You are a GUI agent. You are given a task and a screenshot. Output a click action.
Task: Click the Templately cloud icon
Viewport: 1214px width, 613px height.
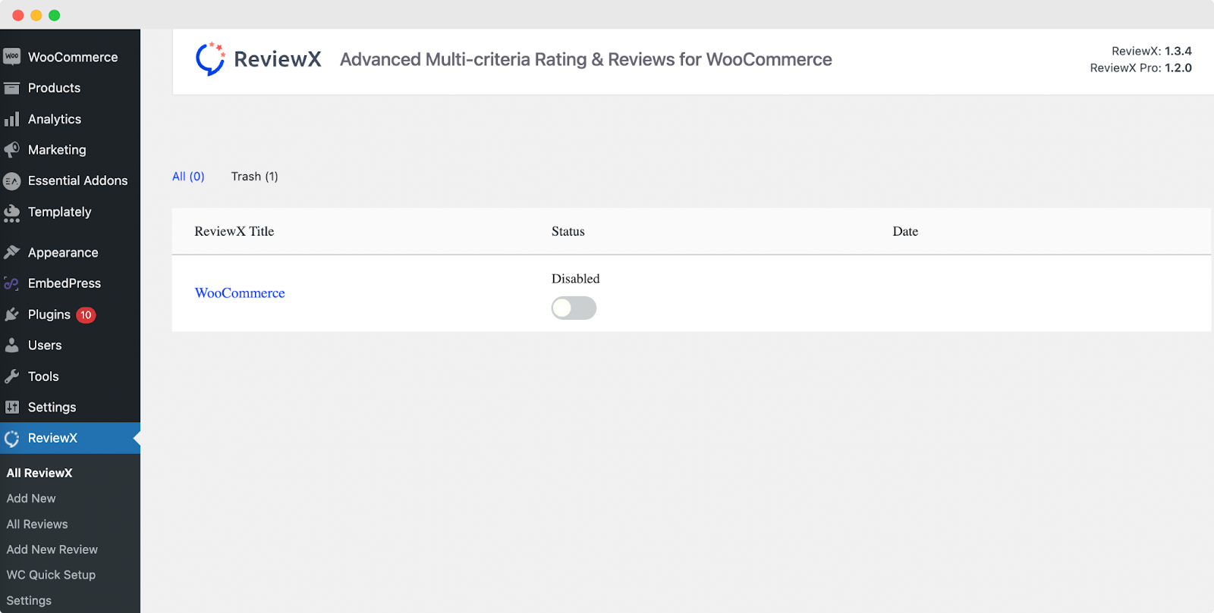tap(11, 213)
